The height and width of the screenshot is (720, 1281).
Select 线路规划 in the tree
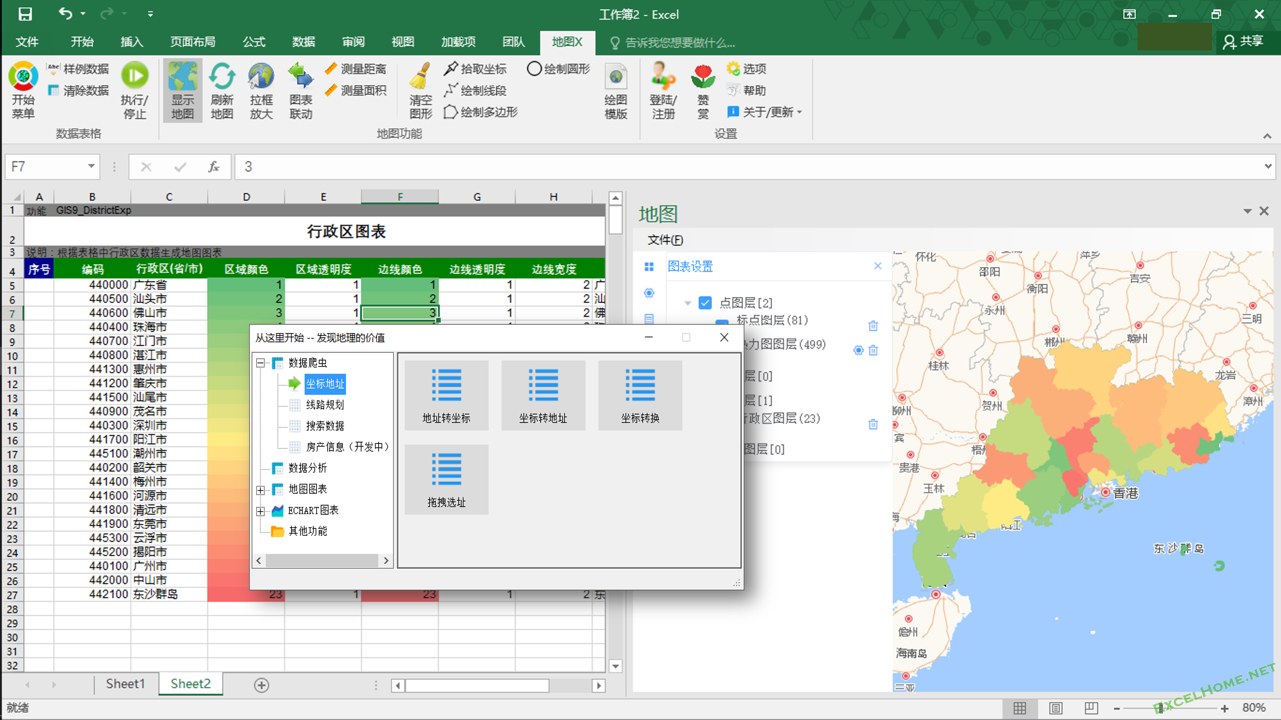[x=325, y=405]
